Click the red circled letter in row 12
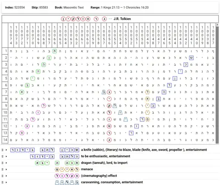220x185 pixels. tap(109, 126)
